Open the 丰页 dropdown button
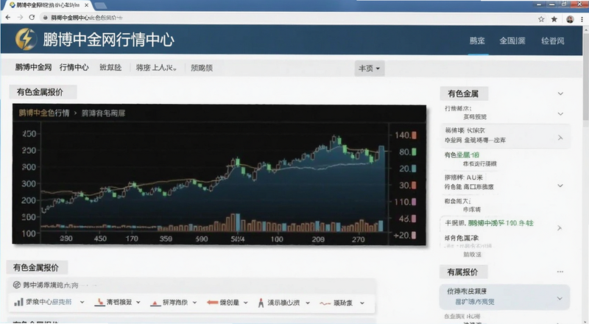589x324 pixels. tap(370, 68)
